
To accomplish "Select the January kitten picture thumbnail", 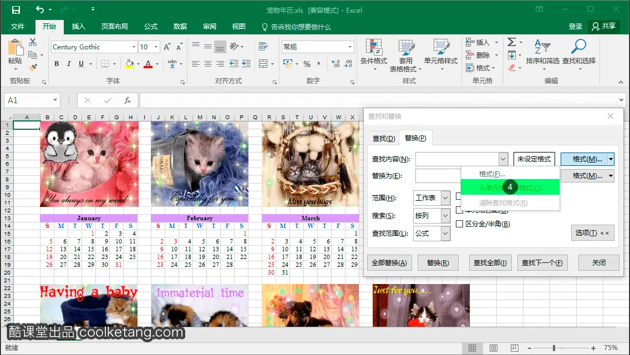I will (x=89, y=164).
